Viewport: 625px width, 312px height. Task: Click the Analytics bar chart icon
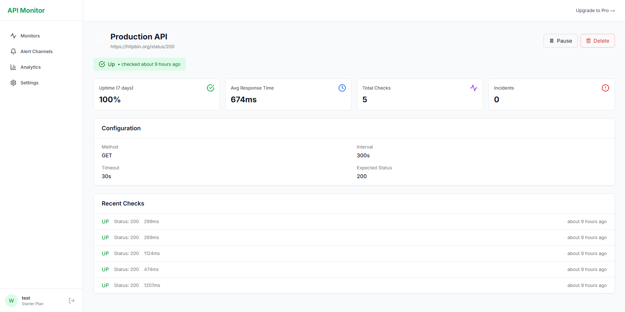click(x=13, y=67)
